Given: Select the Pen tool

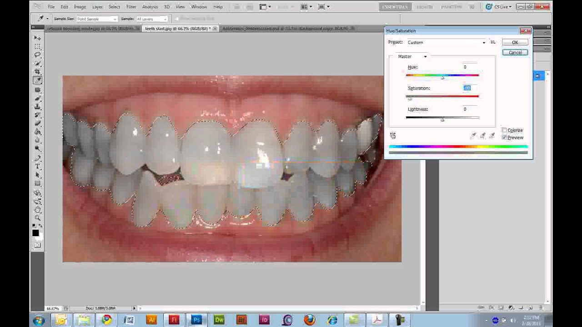Looking at the screenshot, I should tap(37, 159).
